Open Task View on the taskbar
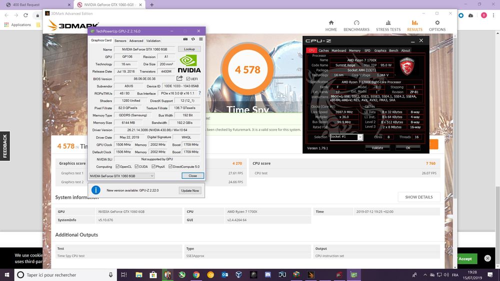Screen dimensions: 500x281 pos(124,275)
